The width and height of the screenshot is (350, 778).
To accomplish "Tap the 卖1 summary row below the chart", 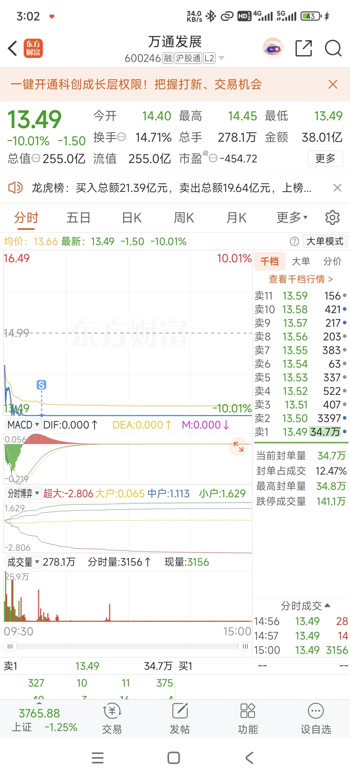I will pyautogui.click(x=87, y=666).
